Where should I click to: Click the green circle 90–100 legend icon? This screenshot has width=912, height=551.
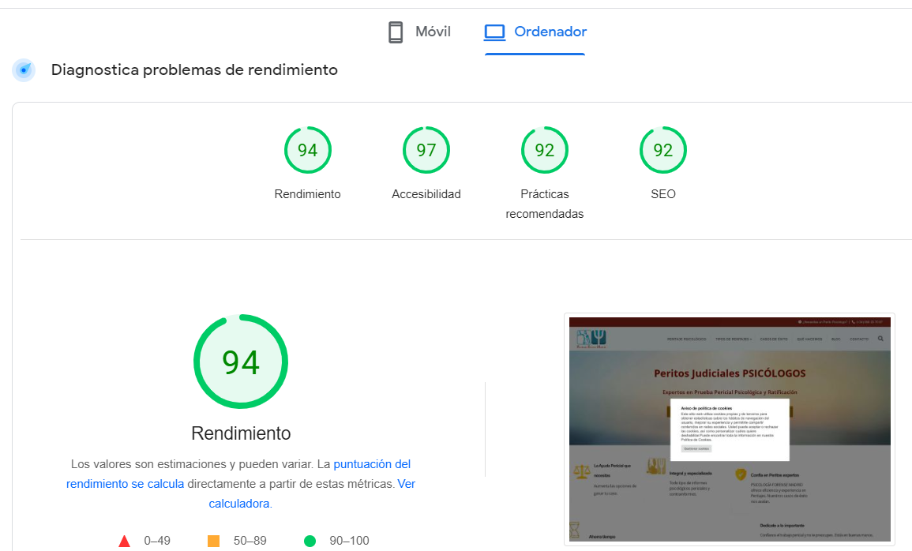point(310,541)
